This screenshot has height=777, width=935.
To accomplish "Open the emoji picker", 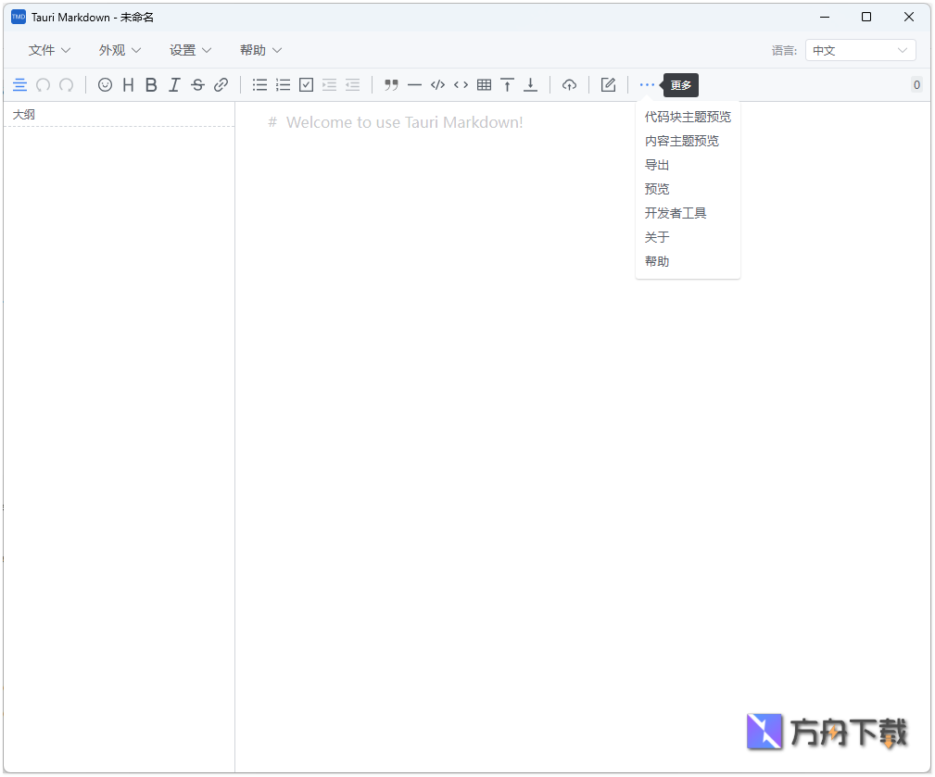I will 105,85.
